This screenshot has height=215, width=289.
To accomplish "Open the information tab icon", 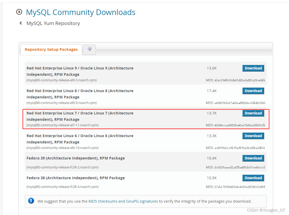I will click(89, 49).
